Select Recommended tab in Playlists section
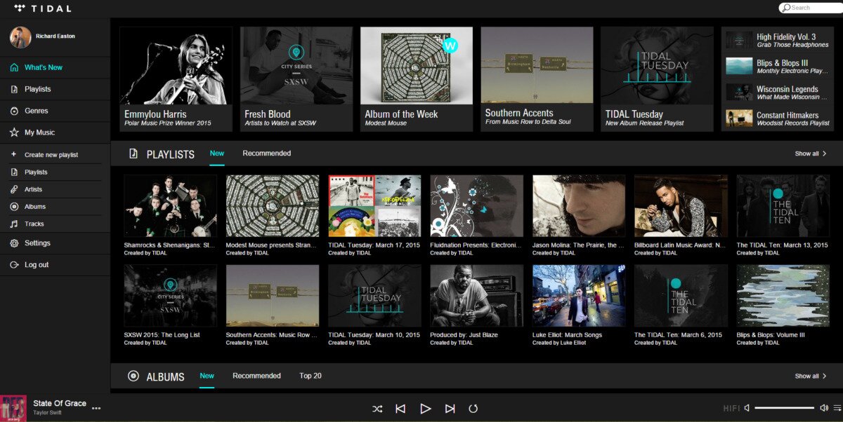Image resolution: width=843 pixels, height=422 pixels. click(x=267, y=154)
